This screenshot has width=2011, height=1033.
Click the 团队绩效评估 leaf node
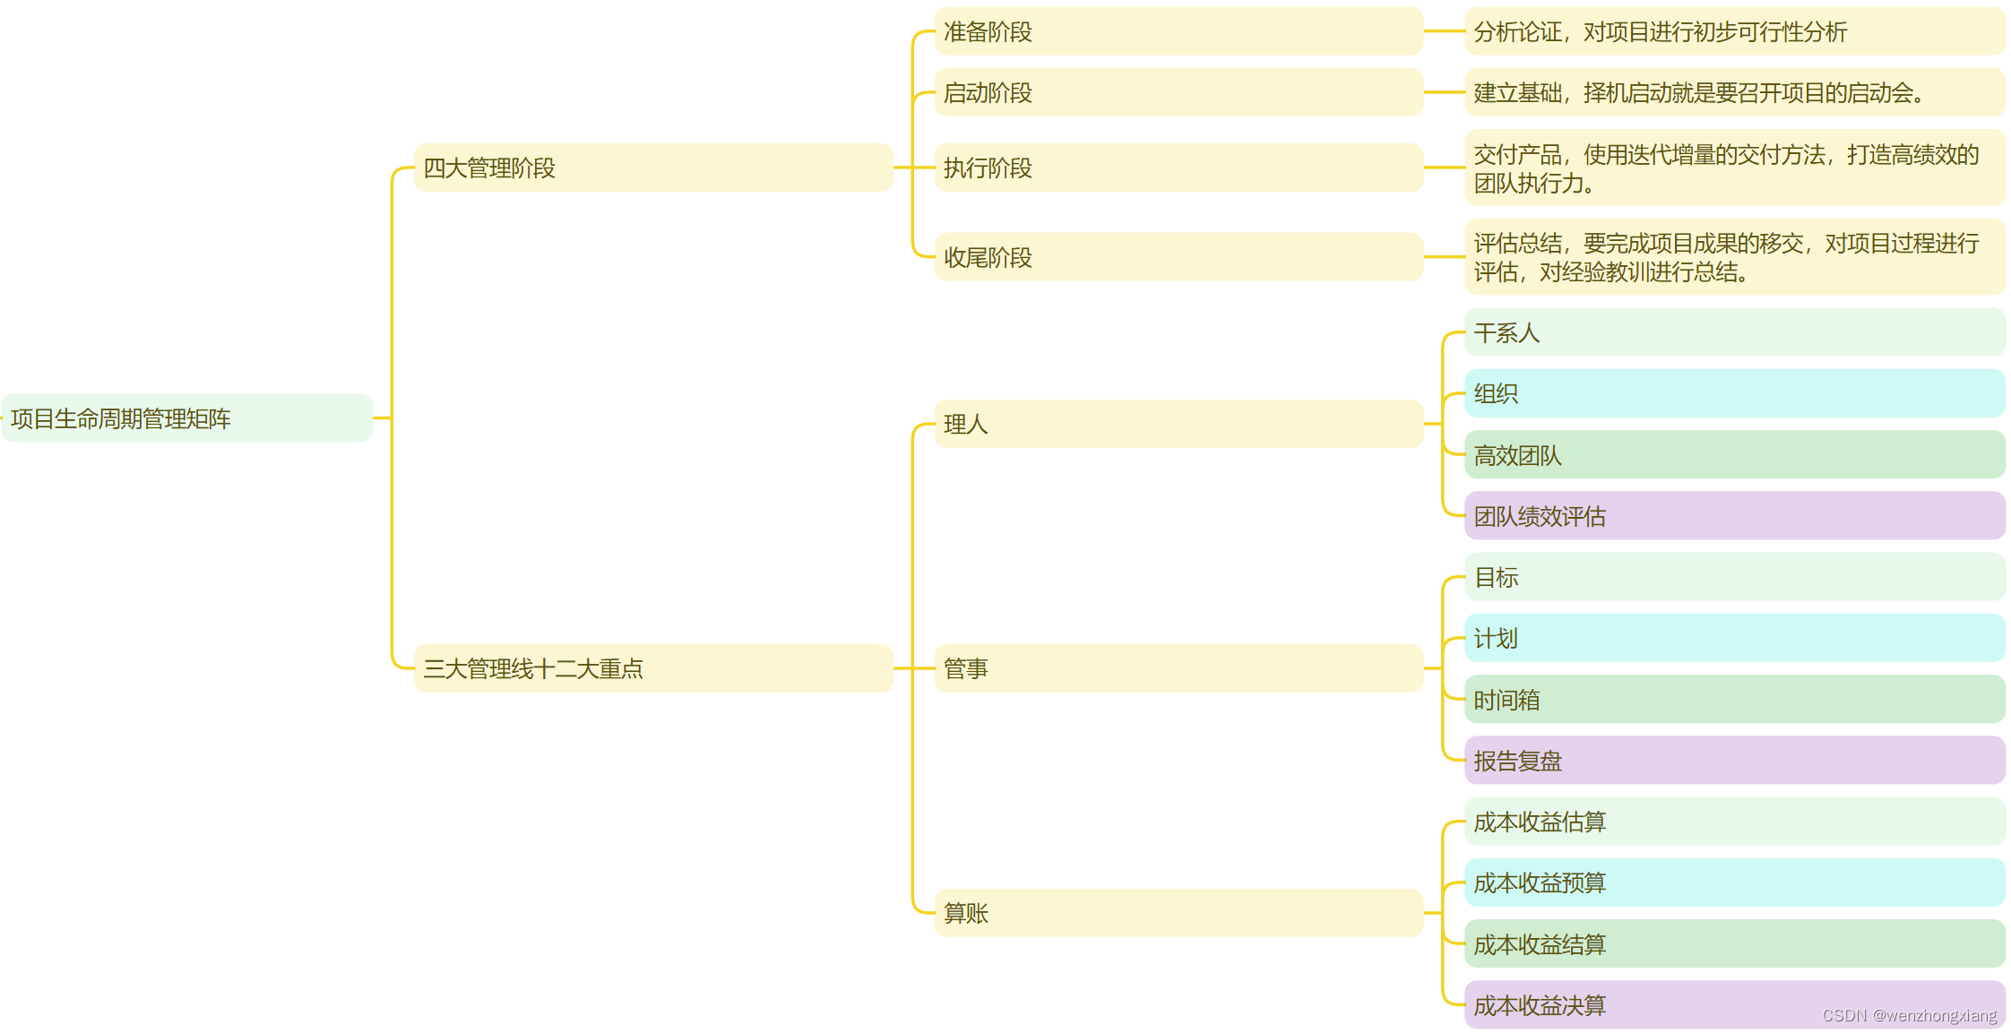coord(1735,515)
